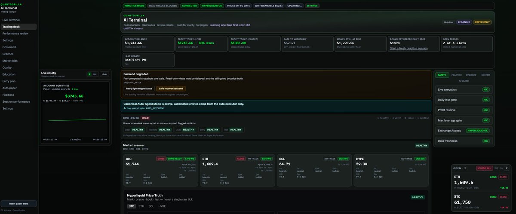This screenshot has width=516, height=214.
Task: Open Session performance page
Action: [18, 102]
